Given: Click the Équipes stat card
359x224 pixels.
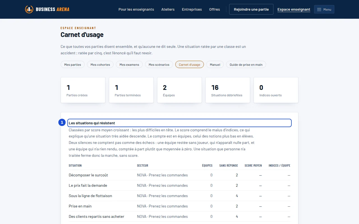Looking at the screenshot, I should pyautogui.click(x=179, y=90).
